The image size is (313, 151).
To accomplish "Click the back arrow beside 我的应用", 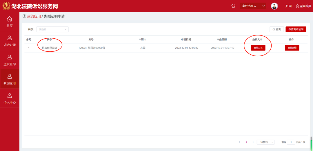I will 24,16.
